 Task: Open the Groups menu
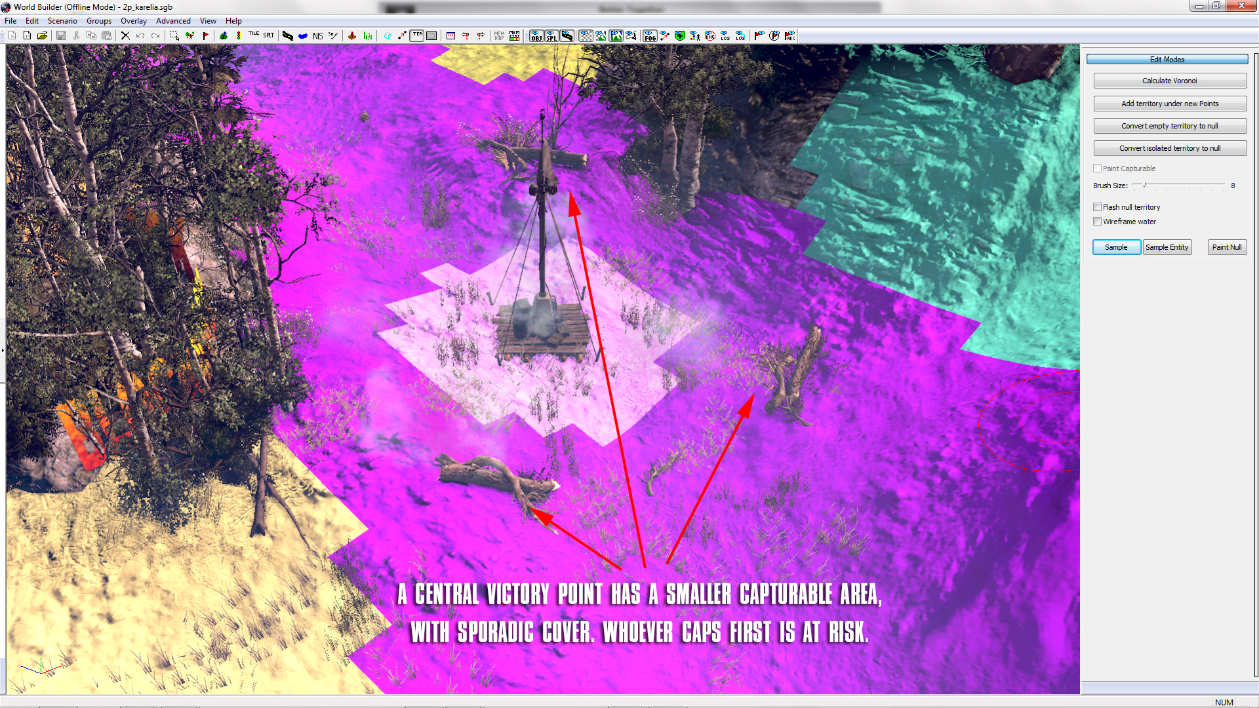99,21
